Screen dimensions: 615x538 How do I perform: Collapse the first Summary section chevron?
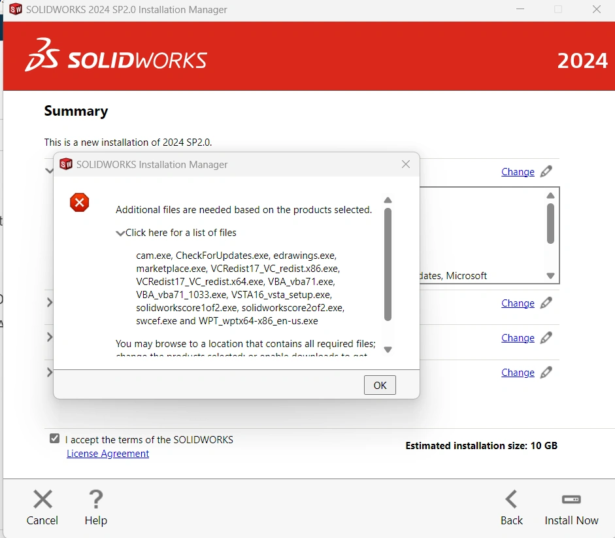49,171
